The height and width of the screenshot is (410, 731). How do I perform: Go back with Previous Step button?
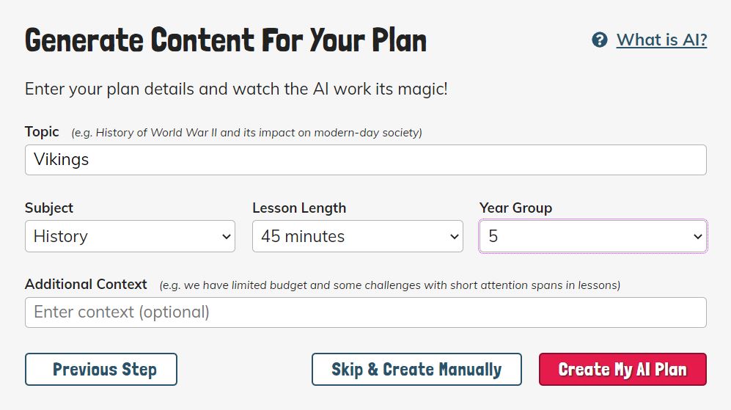[101, 370]
